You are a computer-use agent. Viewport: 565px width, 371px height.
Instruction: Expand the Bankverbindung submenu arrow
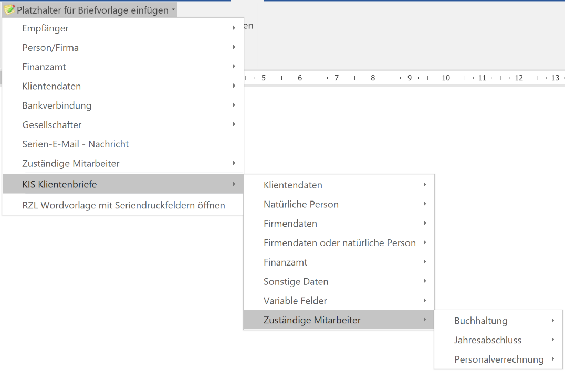(x=234, y=105)
